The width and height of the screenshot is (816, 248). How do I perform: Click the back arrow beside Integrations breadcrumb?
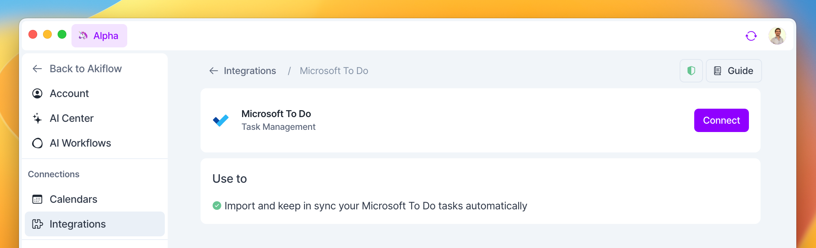click(214, 71)
